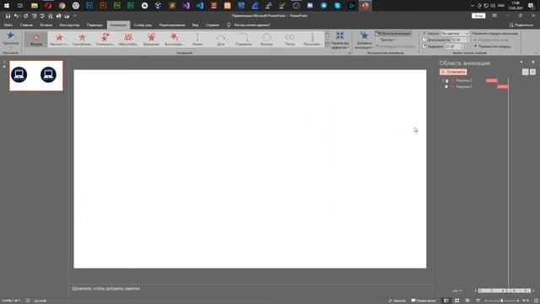Click Переместить вперёд reorder button
540x304 pixels.
[493, 46]
